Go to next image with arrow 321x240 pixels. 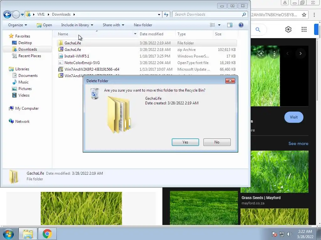click(x=301, y=53)
